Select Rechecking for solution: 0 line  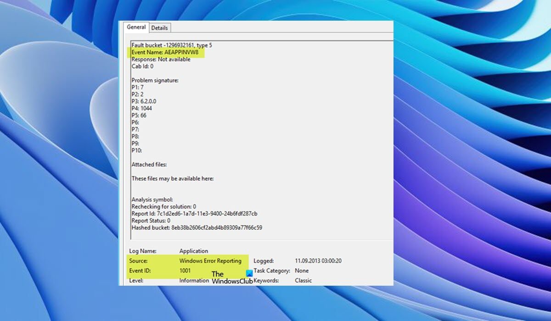164,206
